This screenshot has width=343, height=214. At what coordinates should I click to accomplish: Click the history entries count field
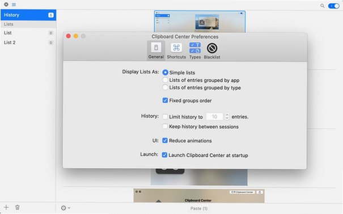coord(215,116)
